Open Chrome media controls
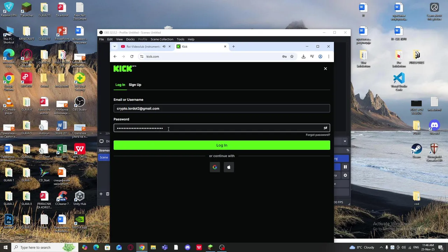Screen dimensions: 448x252 312,56
